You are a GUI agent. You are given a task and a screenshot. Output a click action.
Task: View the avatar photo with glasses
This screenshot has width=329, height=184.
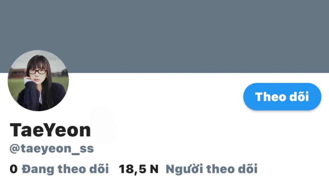pyautogui.click(x=38, y=80)
